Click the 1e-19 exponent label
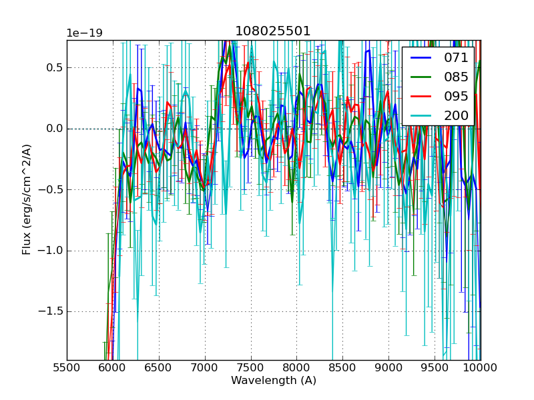 coord(84,33)
